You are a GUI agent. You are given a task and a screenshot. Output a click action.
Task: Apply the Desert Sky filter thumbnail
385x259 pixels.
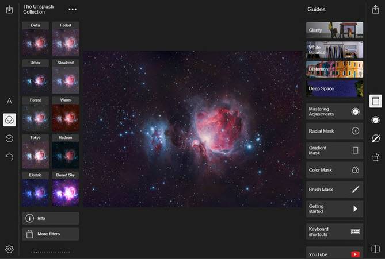[65, 189]
